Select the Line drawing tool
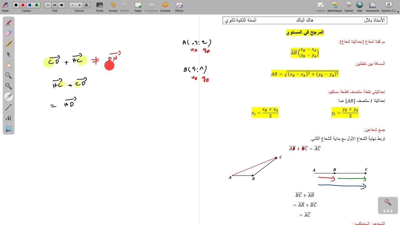 coord(8,107)
